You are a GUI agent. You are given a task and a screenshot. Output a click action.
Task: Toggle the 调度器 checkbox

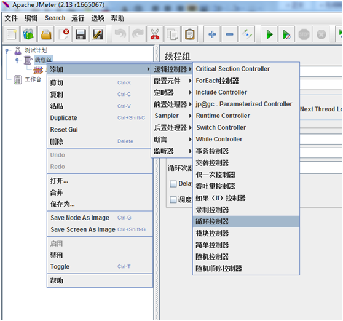(x=173, y=200)
